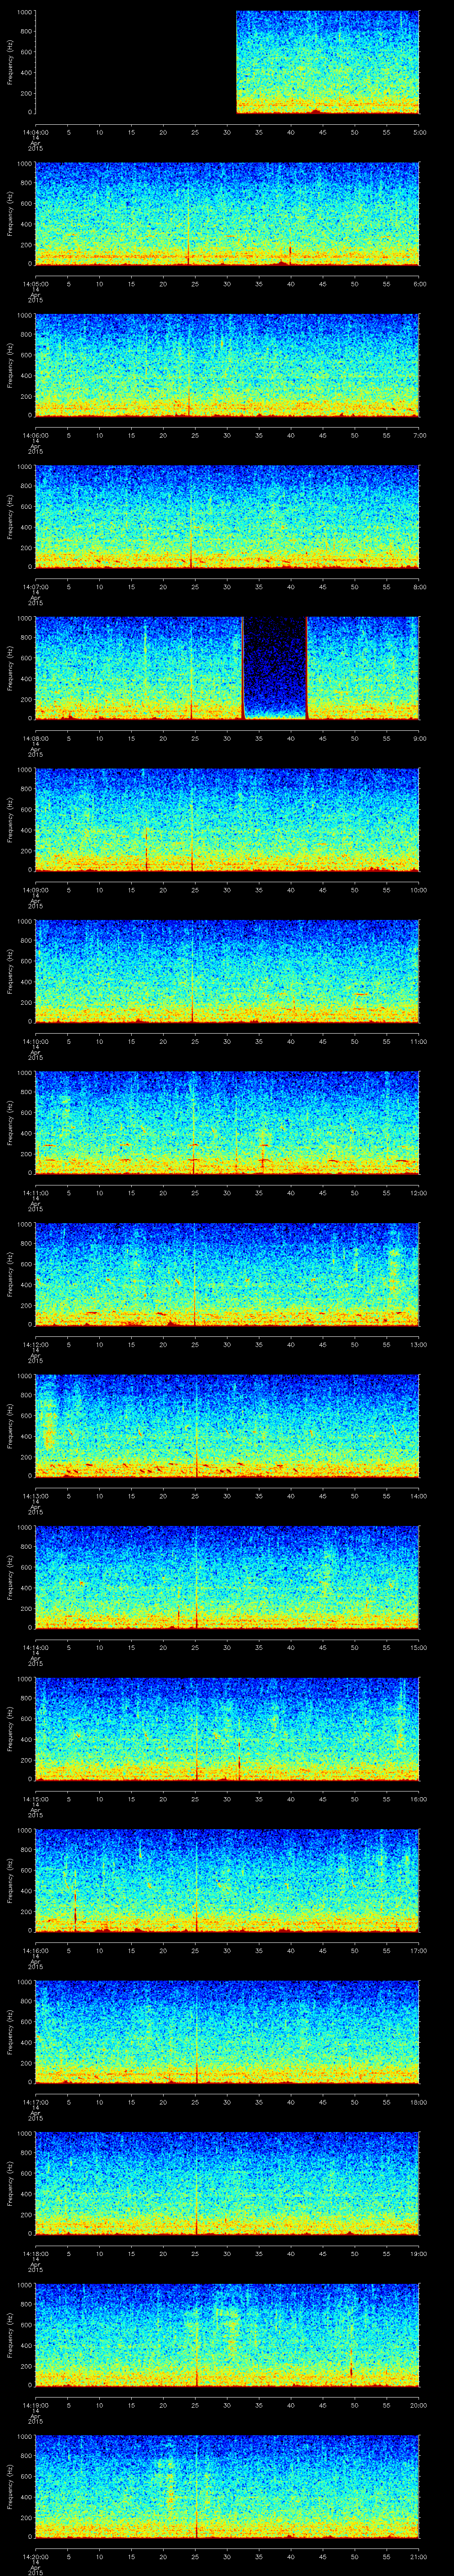
Task: Click the 14:10:00 start time label
Action: coord(35,1041)
